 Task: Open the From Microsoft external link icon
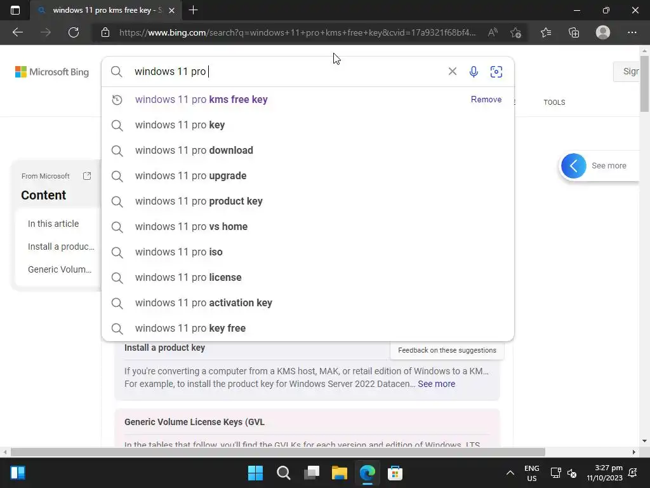87,176
